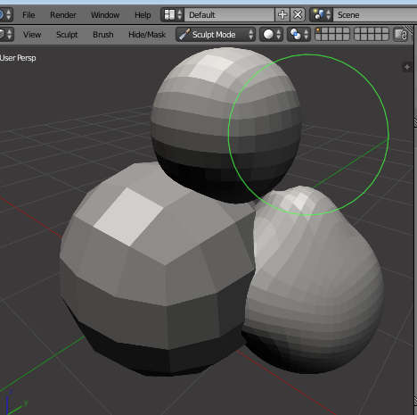Add a new screen layout with plus button
The height and width of the screenshot is (415, 417).
pos(282,14)
